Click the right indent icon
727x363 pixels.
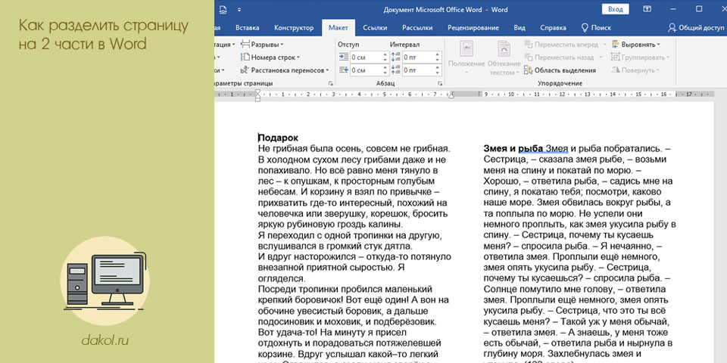pyautogui.click(x=344, y=70)
